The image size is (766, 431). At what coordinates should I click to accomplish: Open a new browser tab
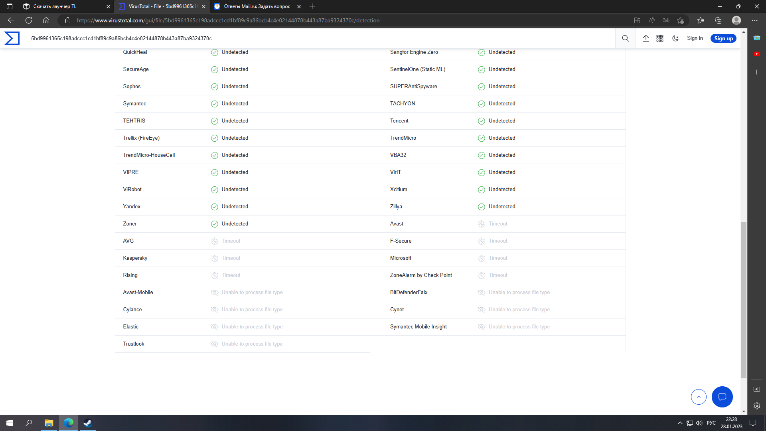(312, 6)
